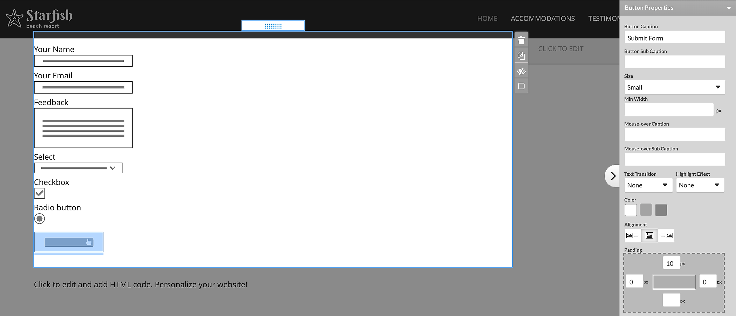Click the trash delete icon

click(x=521, y=40)
